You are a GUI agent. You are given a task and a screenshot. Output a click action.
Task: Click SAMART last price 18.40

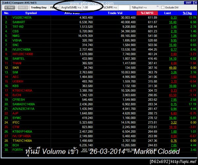[173, 22]
